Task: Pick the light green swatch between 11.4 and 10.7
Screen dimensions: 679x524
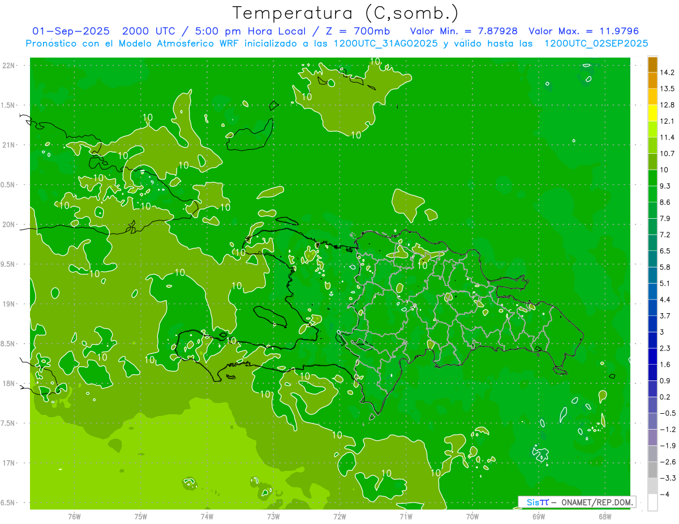Action: (x=652, y=146)
